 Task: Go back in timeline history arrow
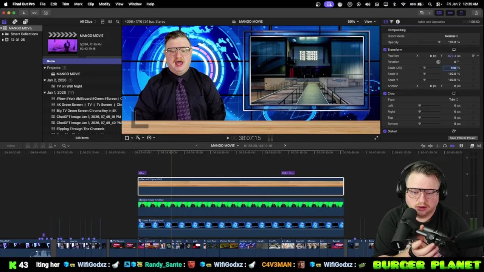coord(197,146)
